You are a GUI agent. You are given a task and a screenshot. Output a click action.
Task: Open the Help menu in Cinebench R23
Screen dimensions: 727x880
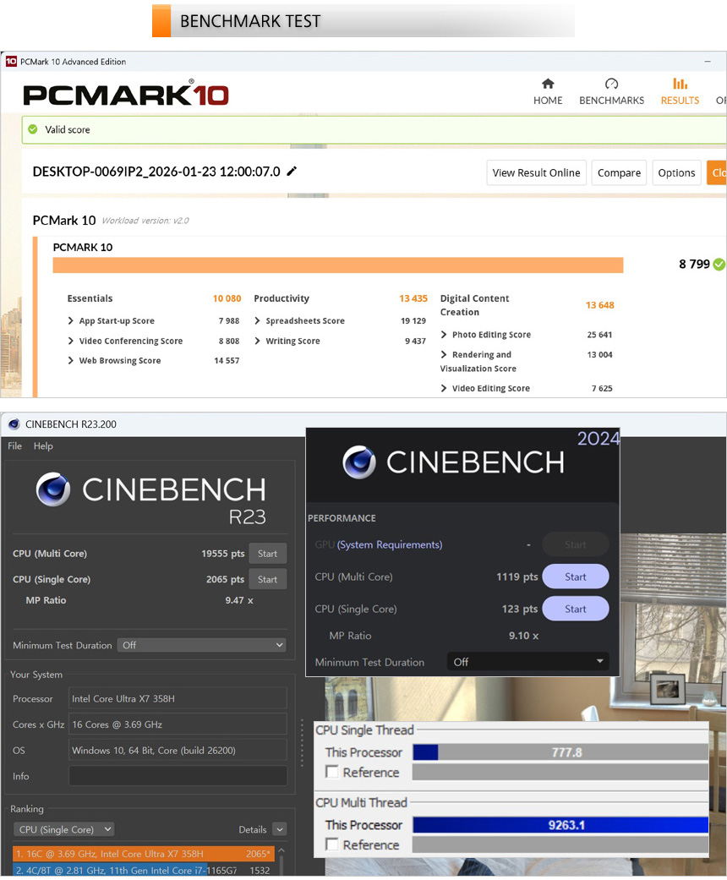tap(43, 446)
